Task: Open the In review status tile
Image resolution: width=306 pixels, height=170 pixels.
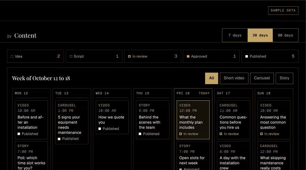Action: (x=153, y=56)
